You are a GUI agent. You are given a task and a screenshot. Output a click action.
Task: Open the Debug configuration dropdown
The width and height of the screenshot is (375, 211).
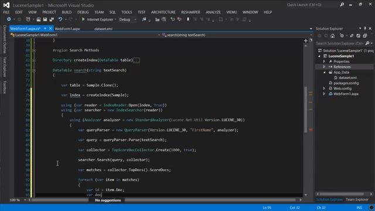pyautogui.click(x=135, y=19)
